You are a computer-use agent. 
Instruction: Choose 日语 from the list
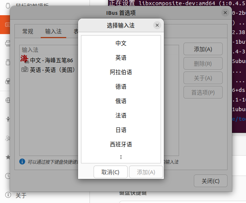121,130
